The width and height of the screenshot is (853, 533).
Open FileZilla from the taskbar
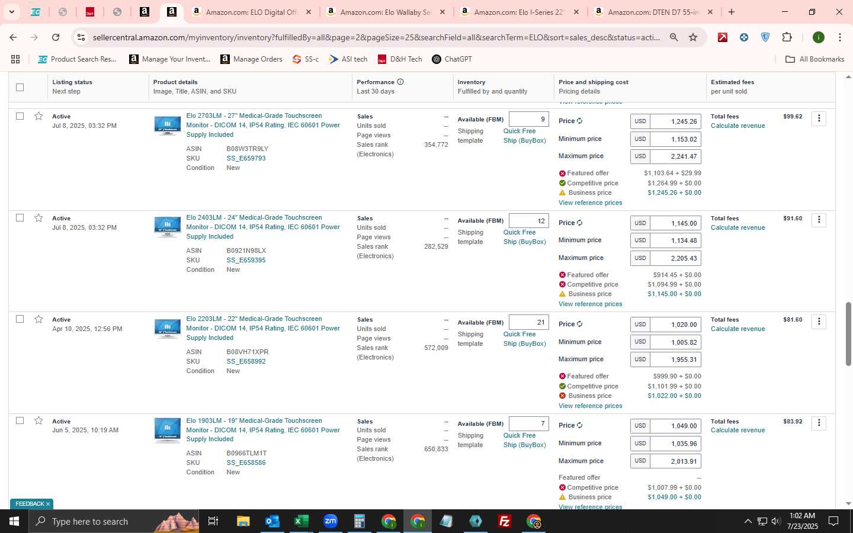click(505, 521)
